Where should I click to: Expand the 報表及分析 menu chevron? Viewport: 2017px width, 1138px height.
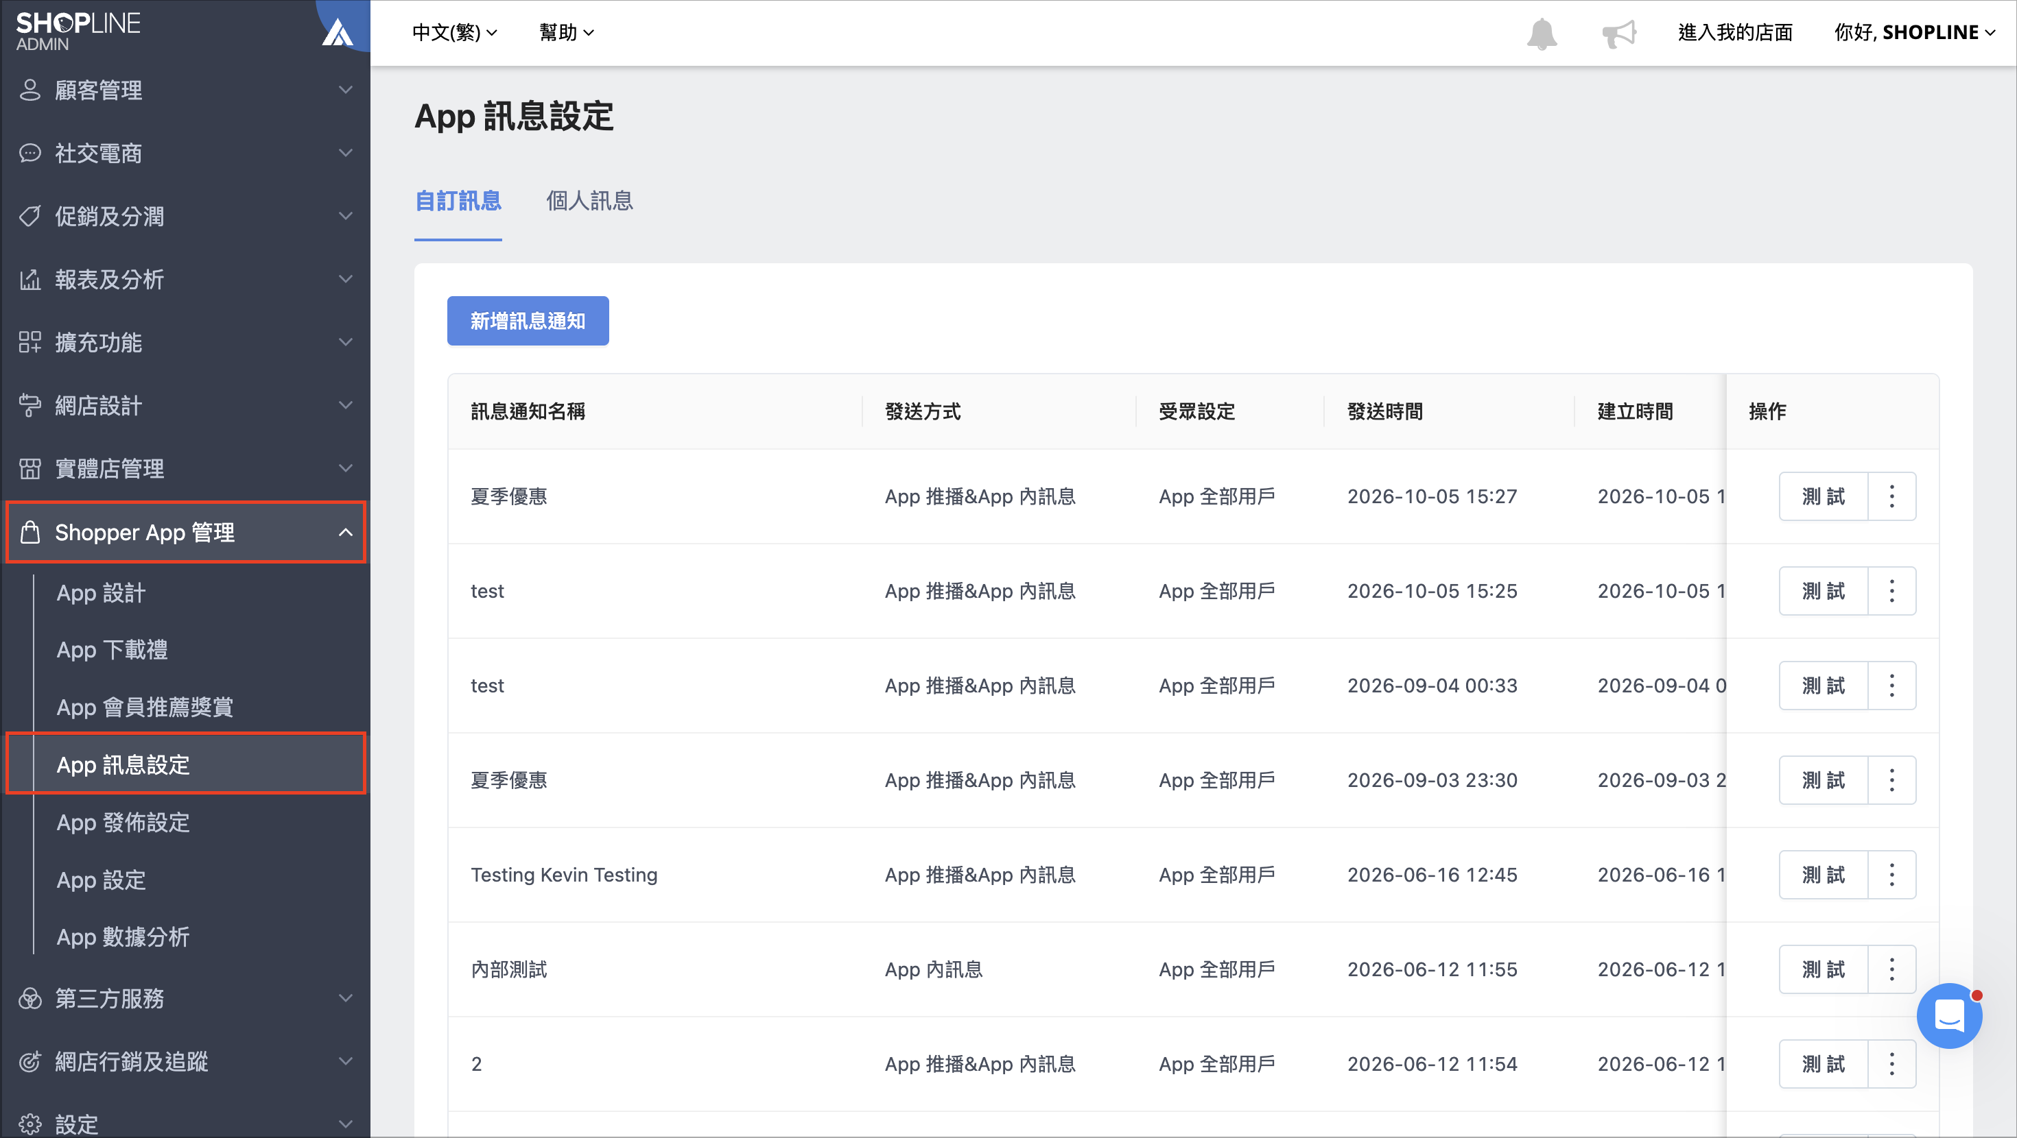(345, 280)
